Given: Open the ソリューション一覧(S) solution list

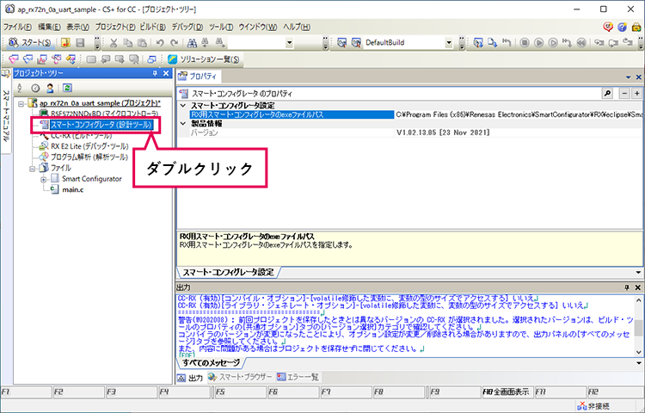Looking at the screenshot, I should 204,59.
